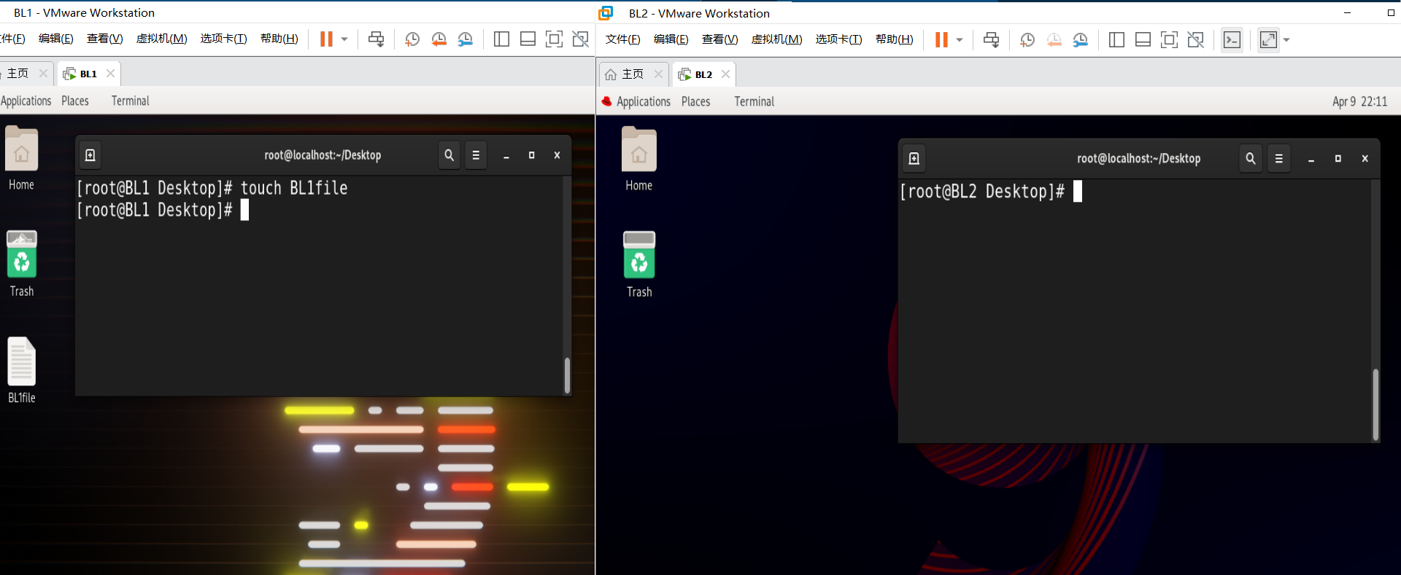This screenshot has height=575, width=1401.
Task: Click the stretch guest icon in BL2 toolbar
Action: click(x=1269, y=40)
